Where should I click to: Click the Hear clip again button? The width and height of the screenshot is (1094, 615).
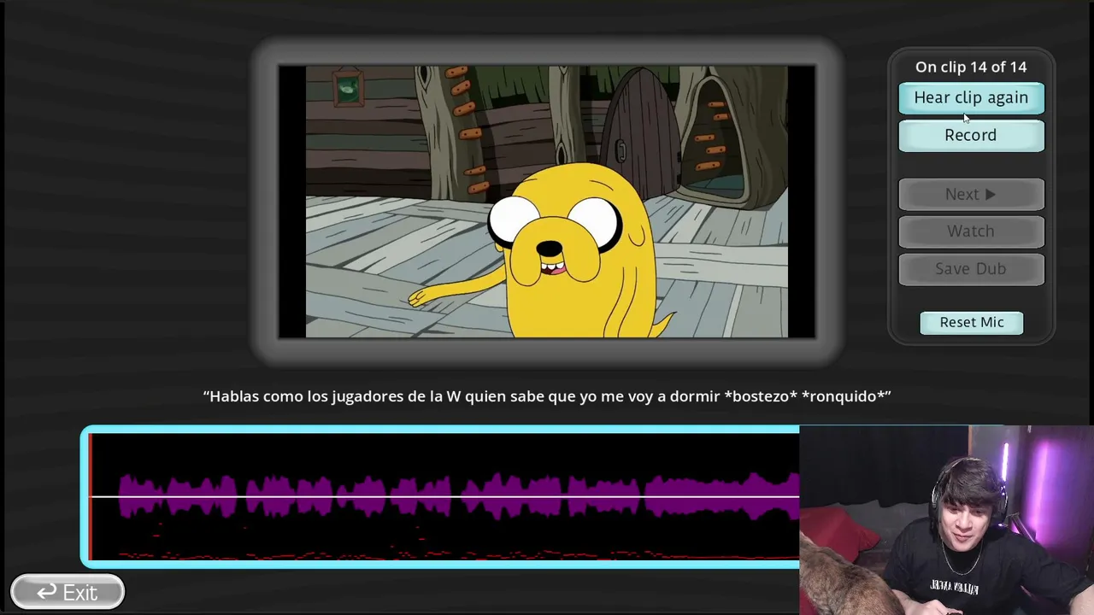click(971, 97)
